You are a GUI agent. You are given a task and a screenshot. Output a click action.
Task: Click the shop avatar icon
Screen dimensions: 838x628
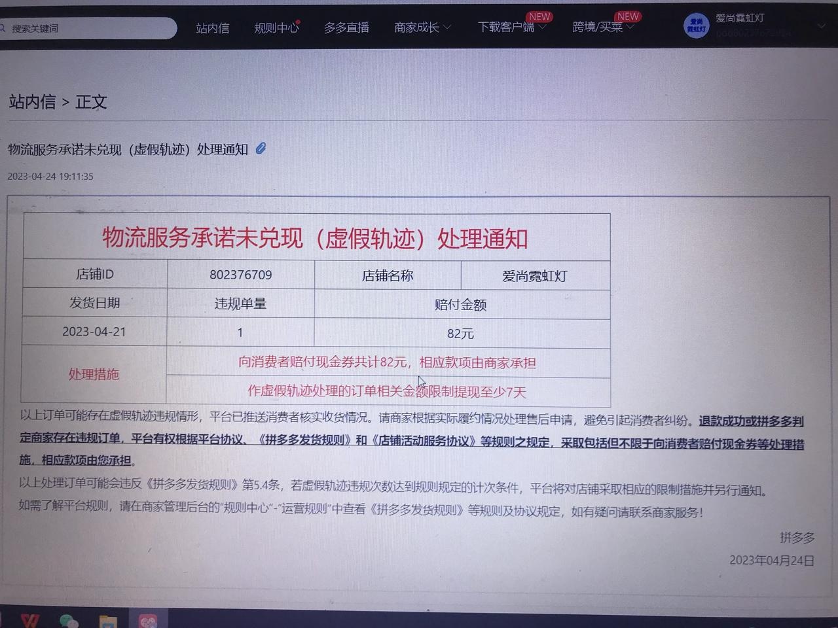(x=696, y=26)
